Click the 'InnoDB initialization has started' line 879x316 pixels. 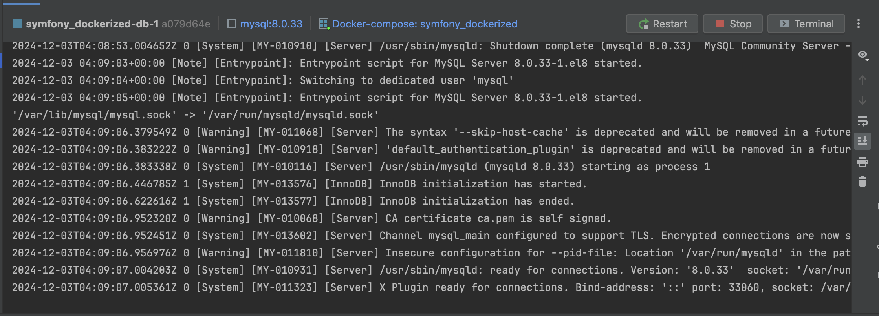click(299, 184)
